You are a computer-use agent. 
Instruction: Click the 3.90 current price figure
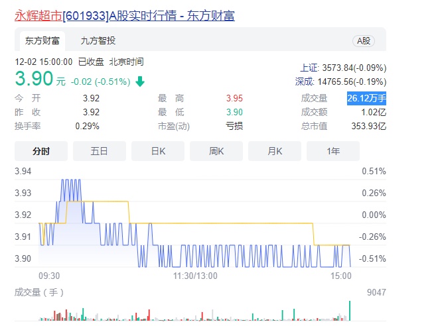[34, 78]
